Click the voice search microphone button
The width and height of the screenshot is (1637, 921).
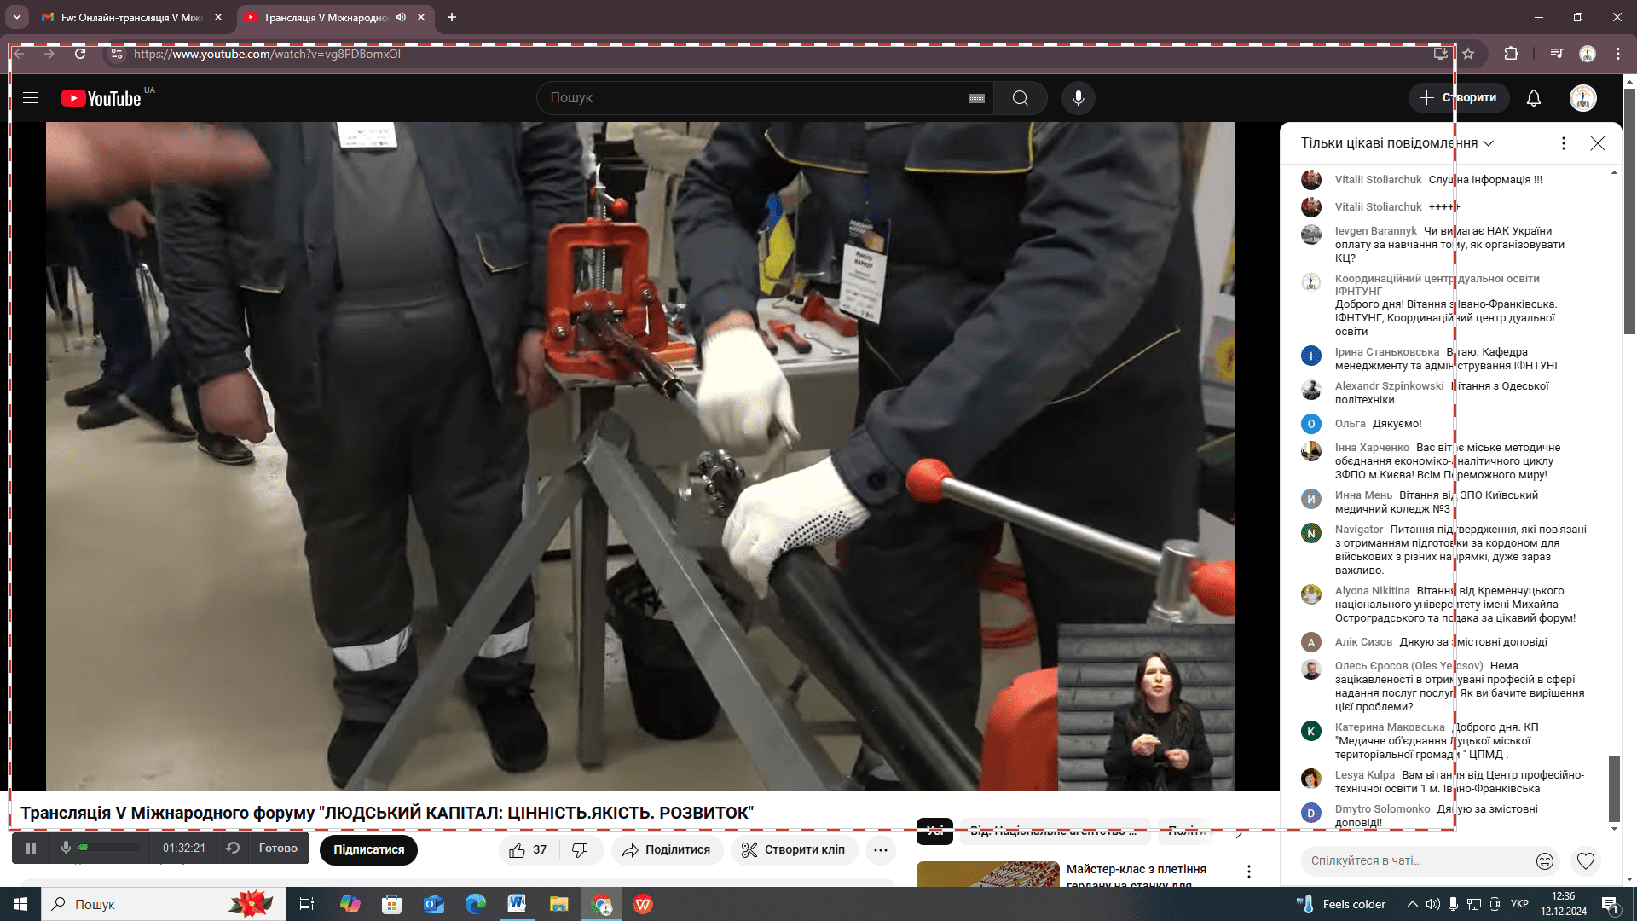tap(1078, 98)
